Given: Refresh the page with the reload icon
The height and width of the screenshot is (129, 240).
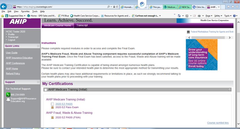Looking at the screenshot, I should [x=117, y=7].
